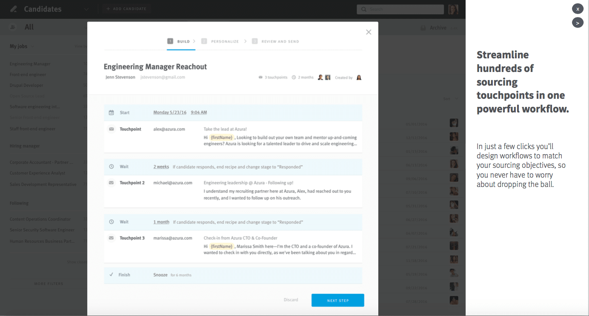Change the 2 weeks wait duration
Viewport: 589px width, 316px height.
point(161,167)
